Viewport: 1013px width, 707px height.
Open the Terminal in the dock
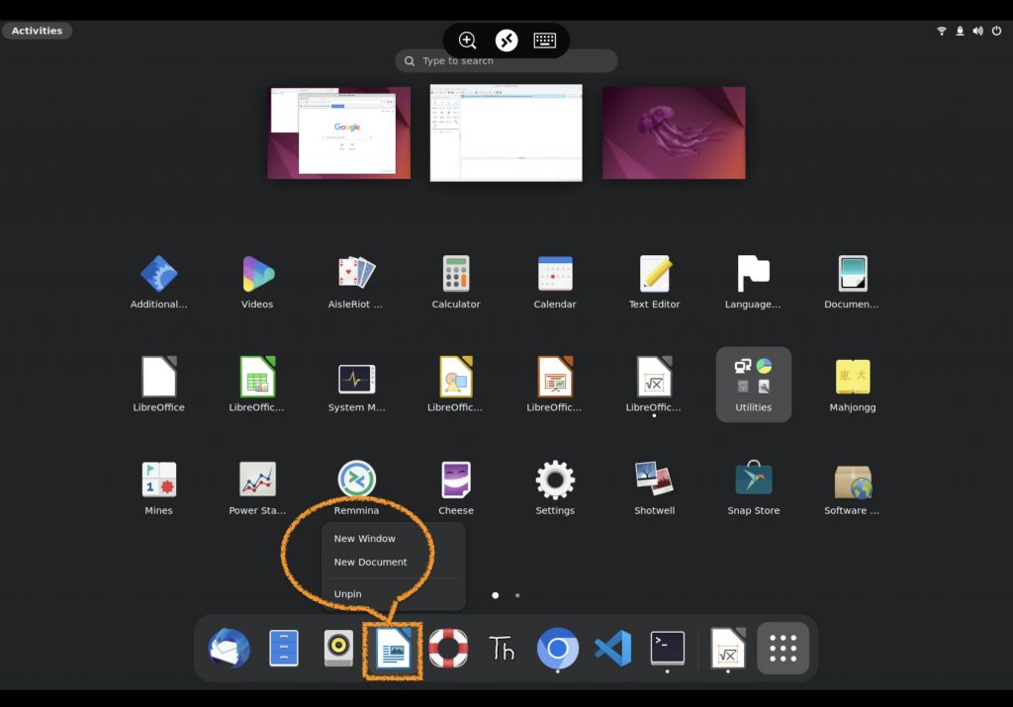point(667,649)
